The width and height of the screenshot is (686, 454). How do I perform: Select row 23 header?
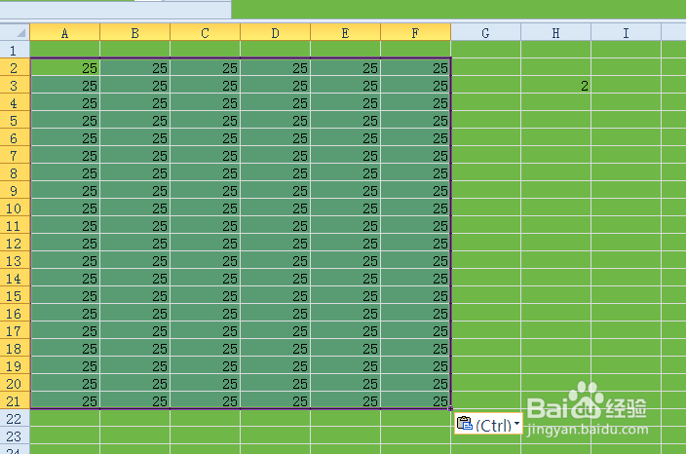coord(15,435)
